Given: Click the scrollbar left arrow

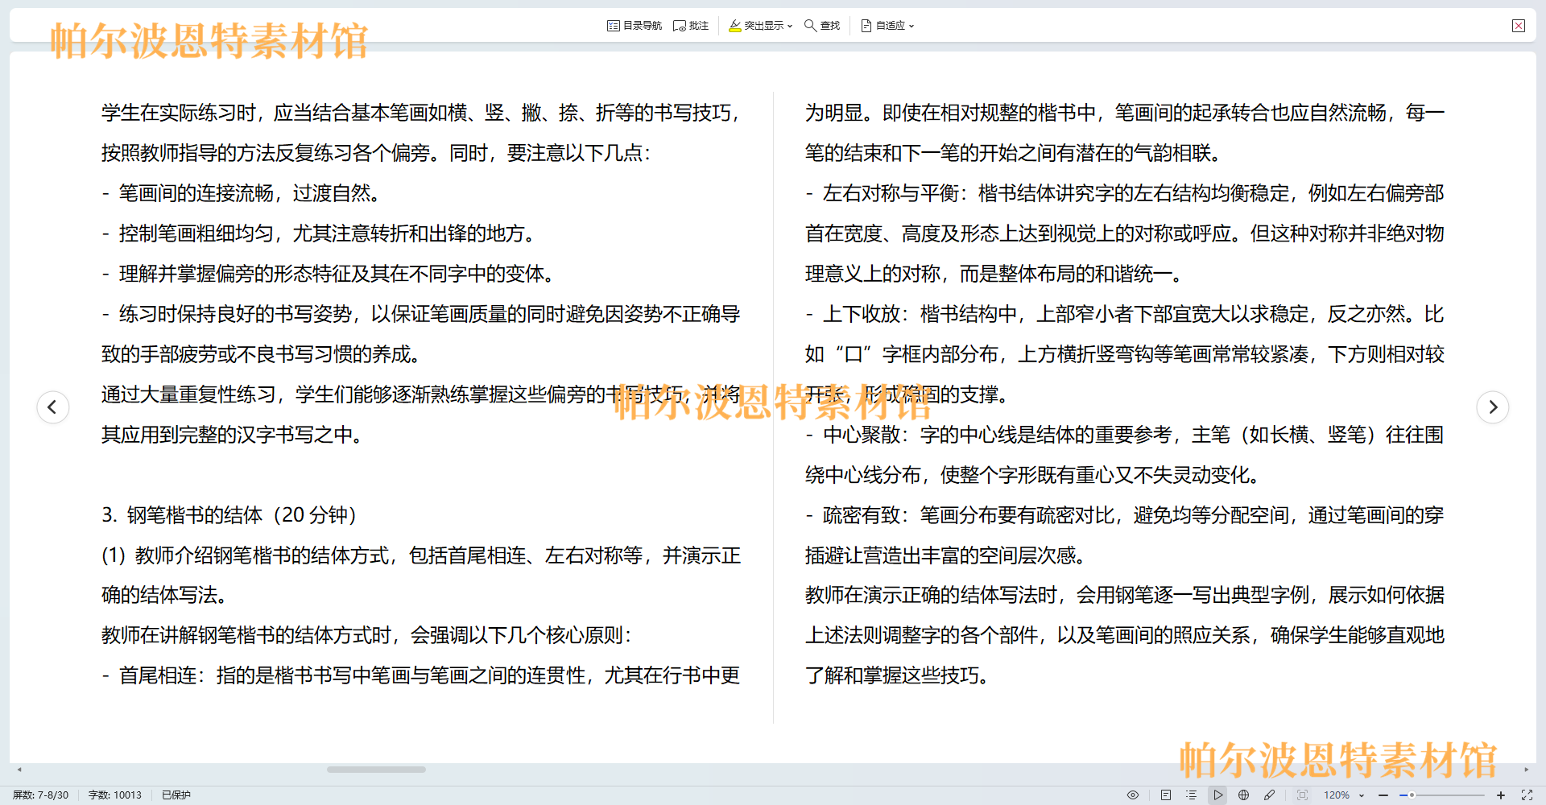Looking at the screenshot, I should 19,770.
